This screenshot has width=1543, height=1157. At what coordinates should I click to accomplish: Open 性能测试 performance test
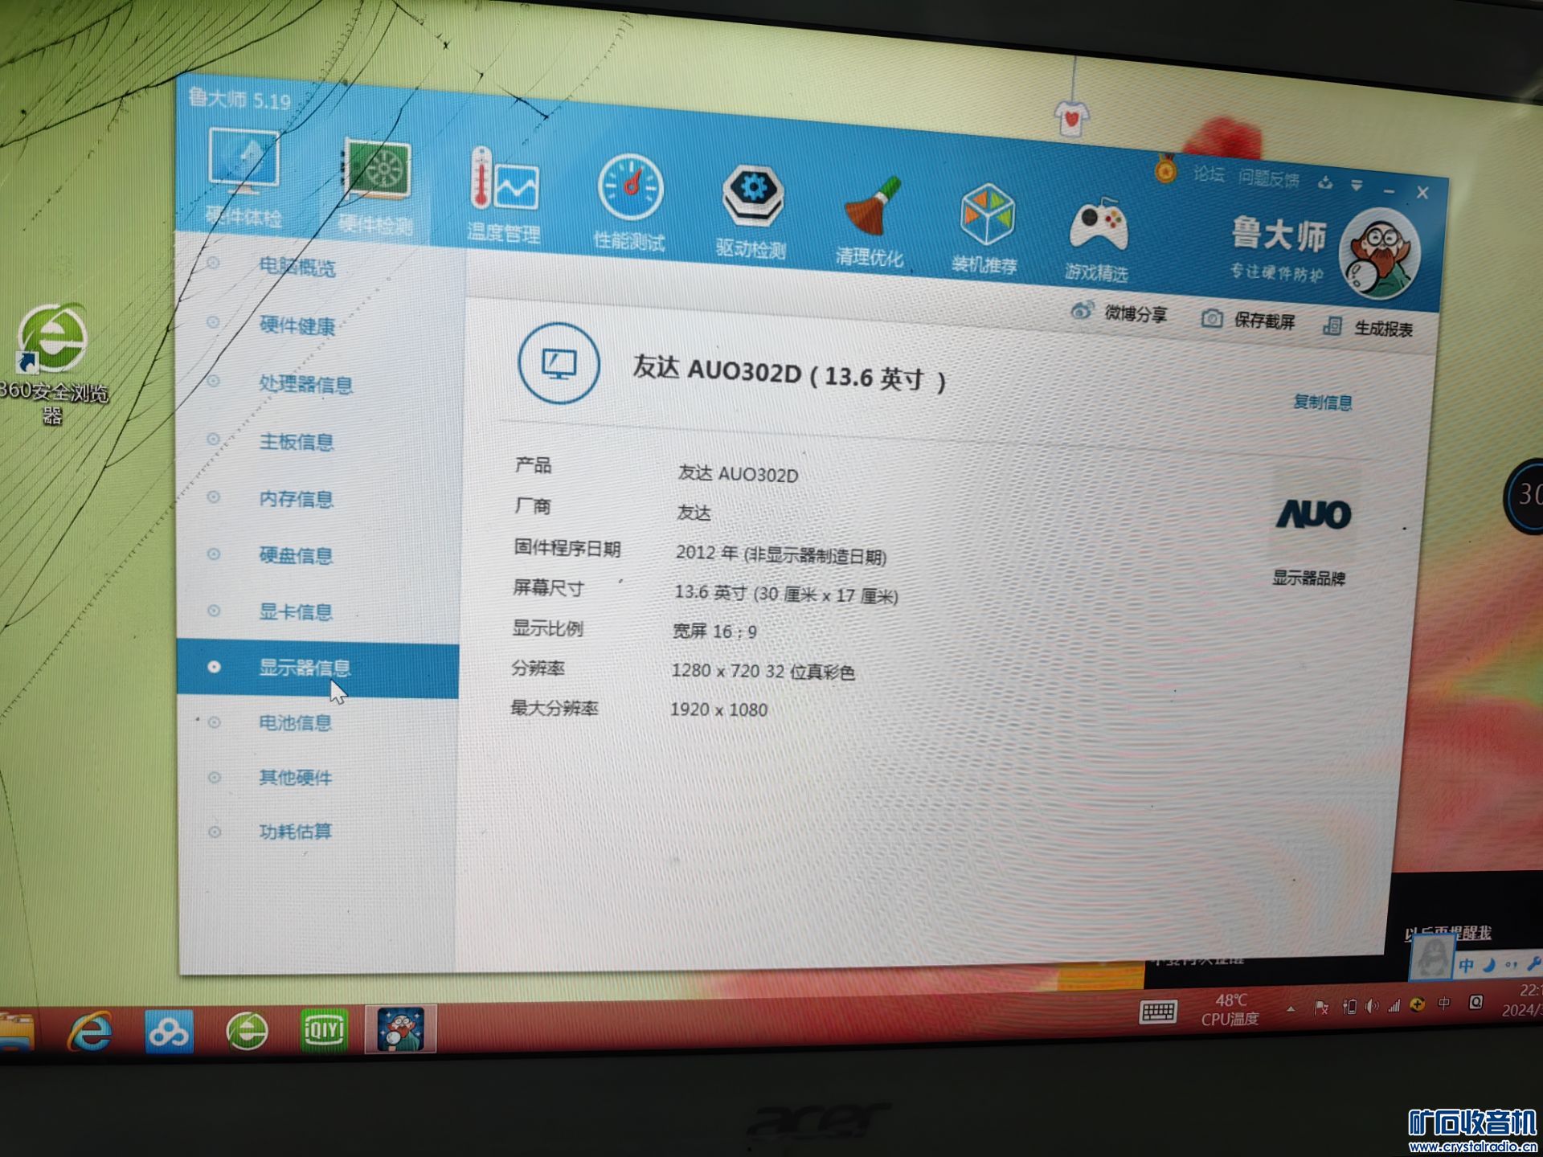629,202
